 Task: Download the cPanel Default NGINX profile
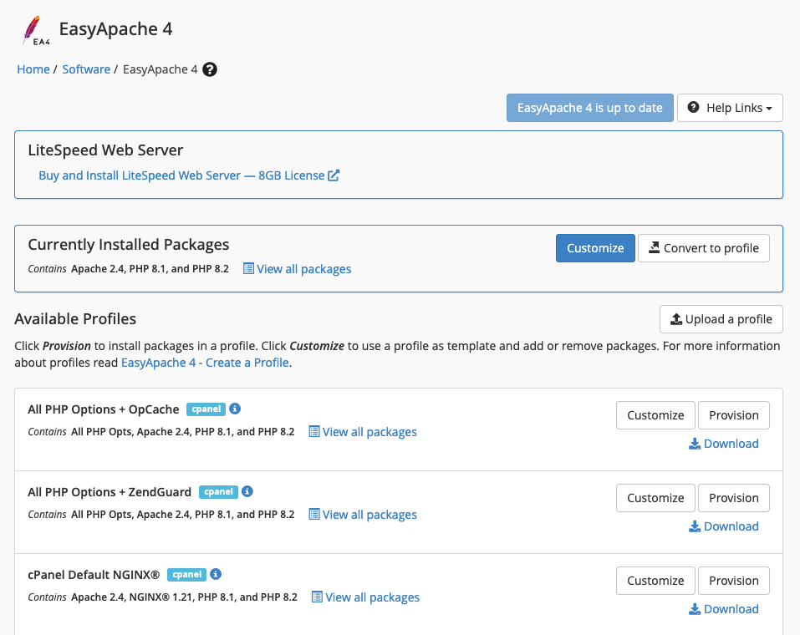[723, 609]
